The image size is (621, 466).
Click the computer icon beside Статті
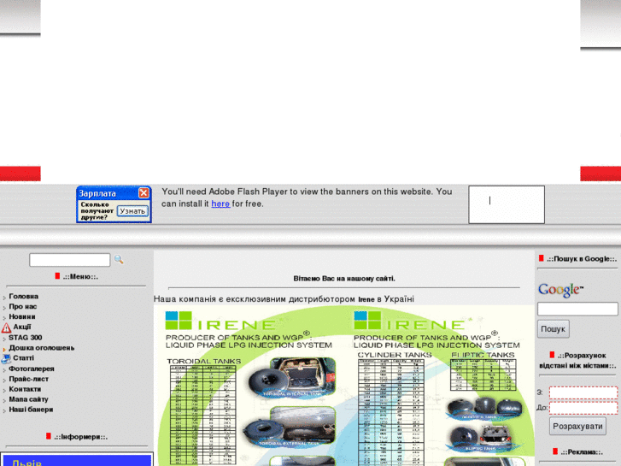point(6,359)
